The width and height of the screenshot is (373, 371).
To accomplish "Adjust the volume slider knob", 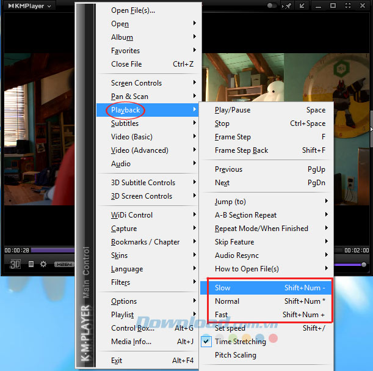I will click(364, 264).
